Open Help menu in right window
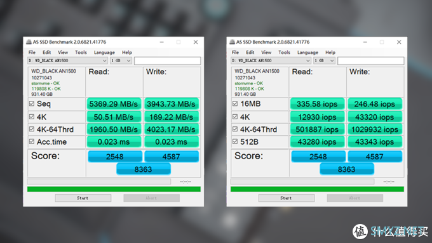 click(330, 52)
